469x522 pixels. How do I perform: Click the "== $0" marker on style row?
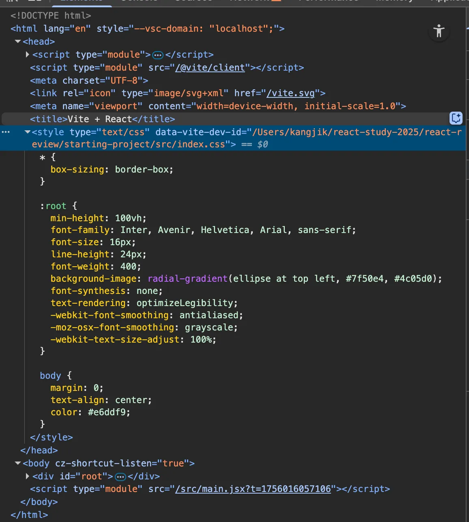click(255, 144)
